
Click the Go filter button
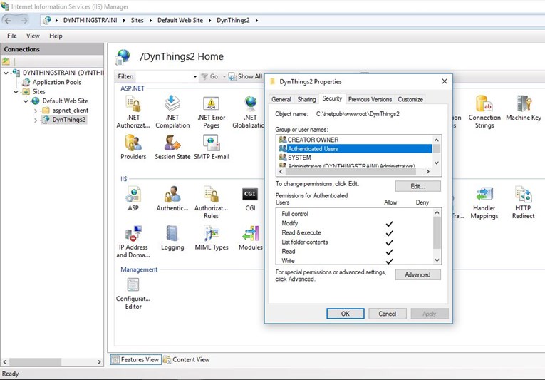(210, 76)
